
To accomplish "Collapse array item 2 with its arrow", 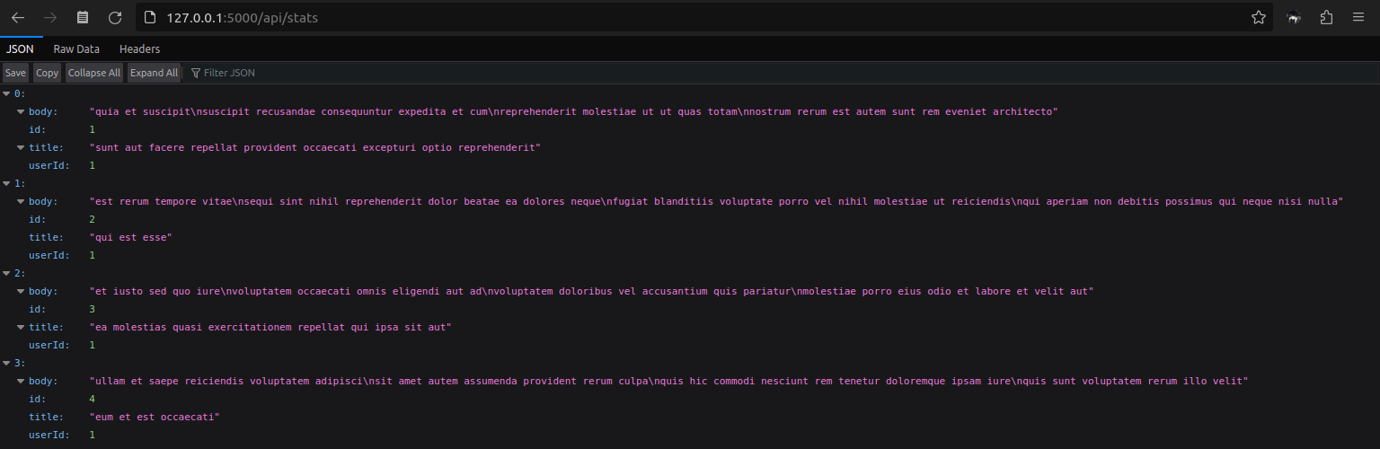I will point(6,273).
